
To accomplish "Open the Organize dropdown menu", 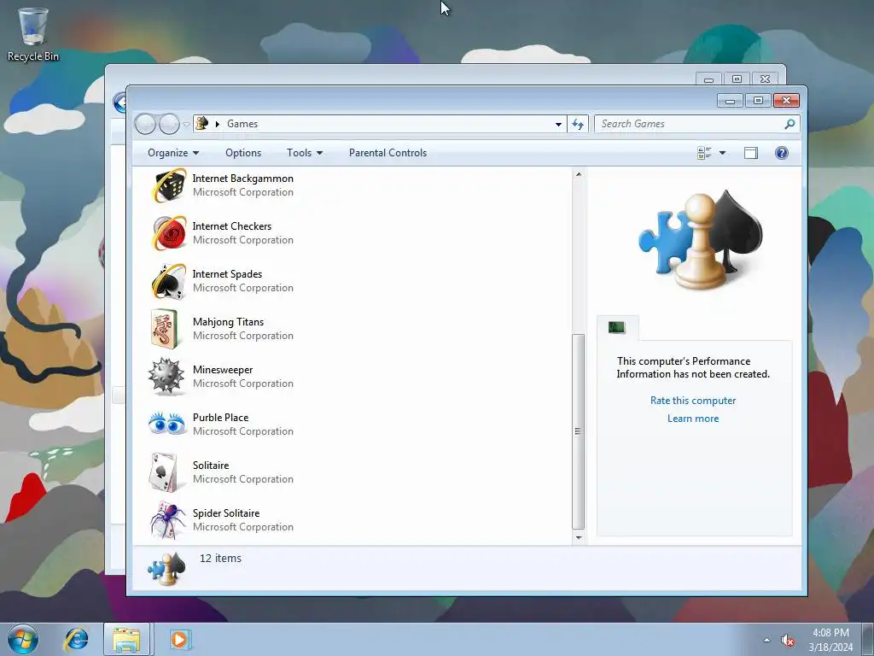I will click(x=172, y=153).
